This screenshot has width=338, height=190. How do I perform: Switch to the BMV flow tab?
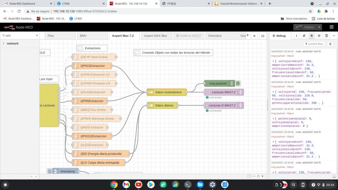coord(92,36)
